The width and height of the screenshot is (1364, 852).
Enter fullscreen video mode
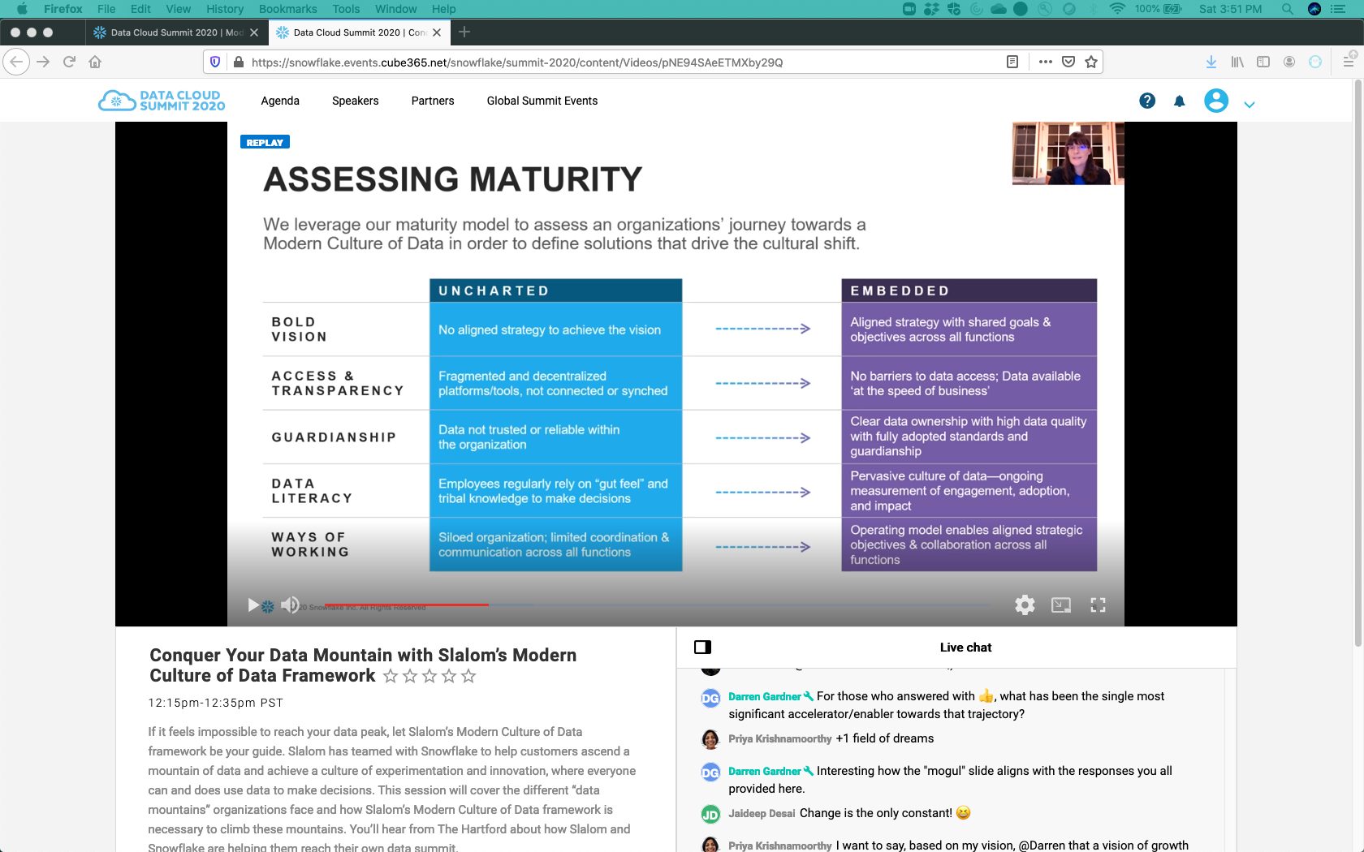(1098, 605)
